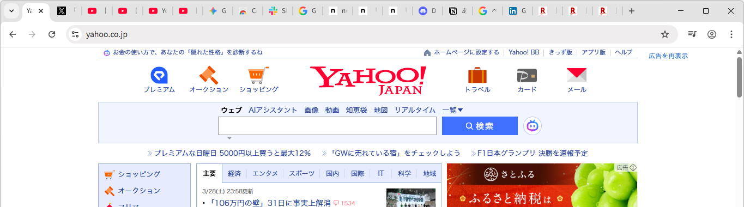This screenshot has height=207, width=744.
Task: Select the 主要 news tab
Action: (209, 174)
